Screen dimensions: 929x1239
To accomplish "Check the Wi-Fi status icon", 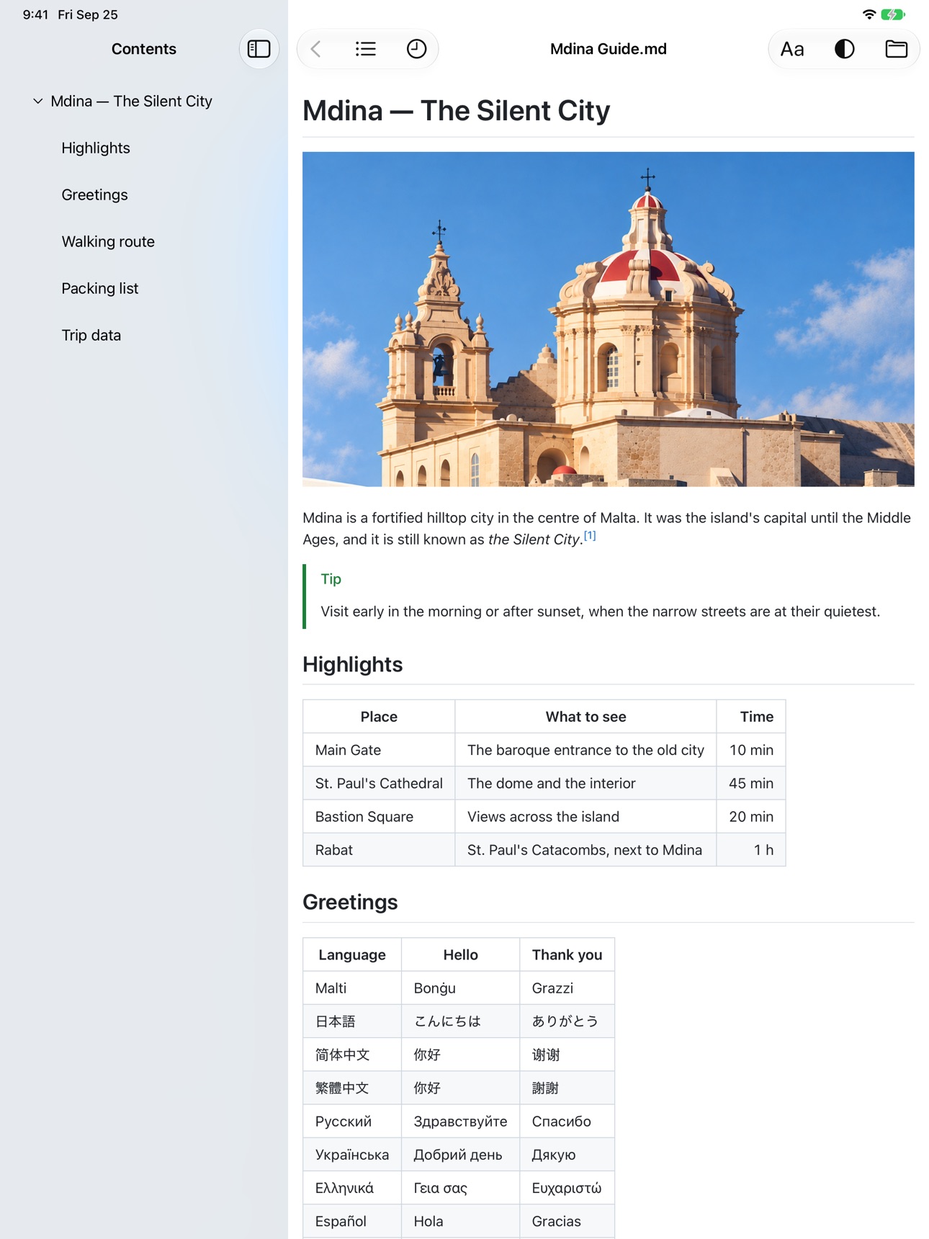I will pos(869,14).
